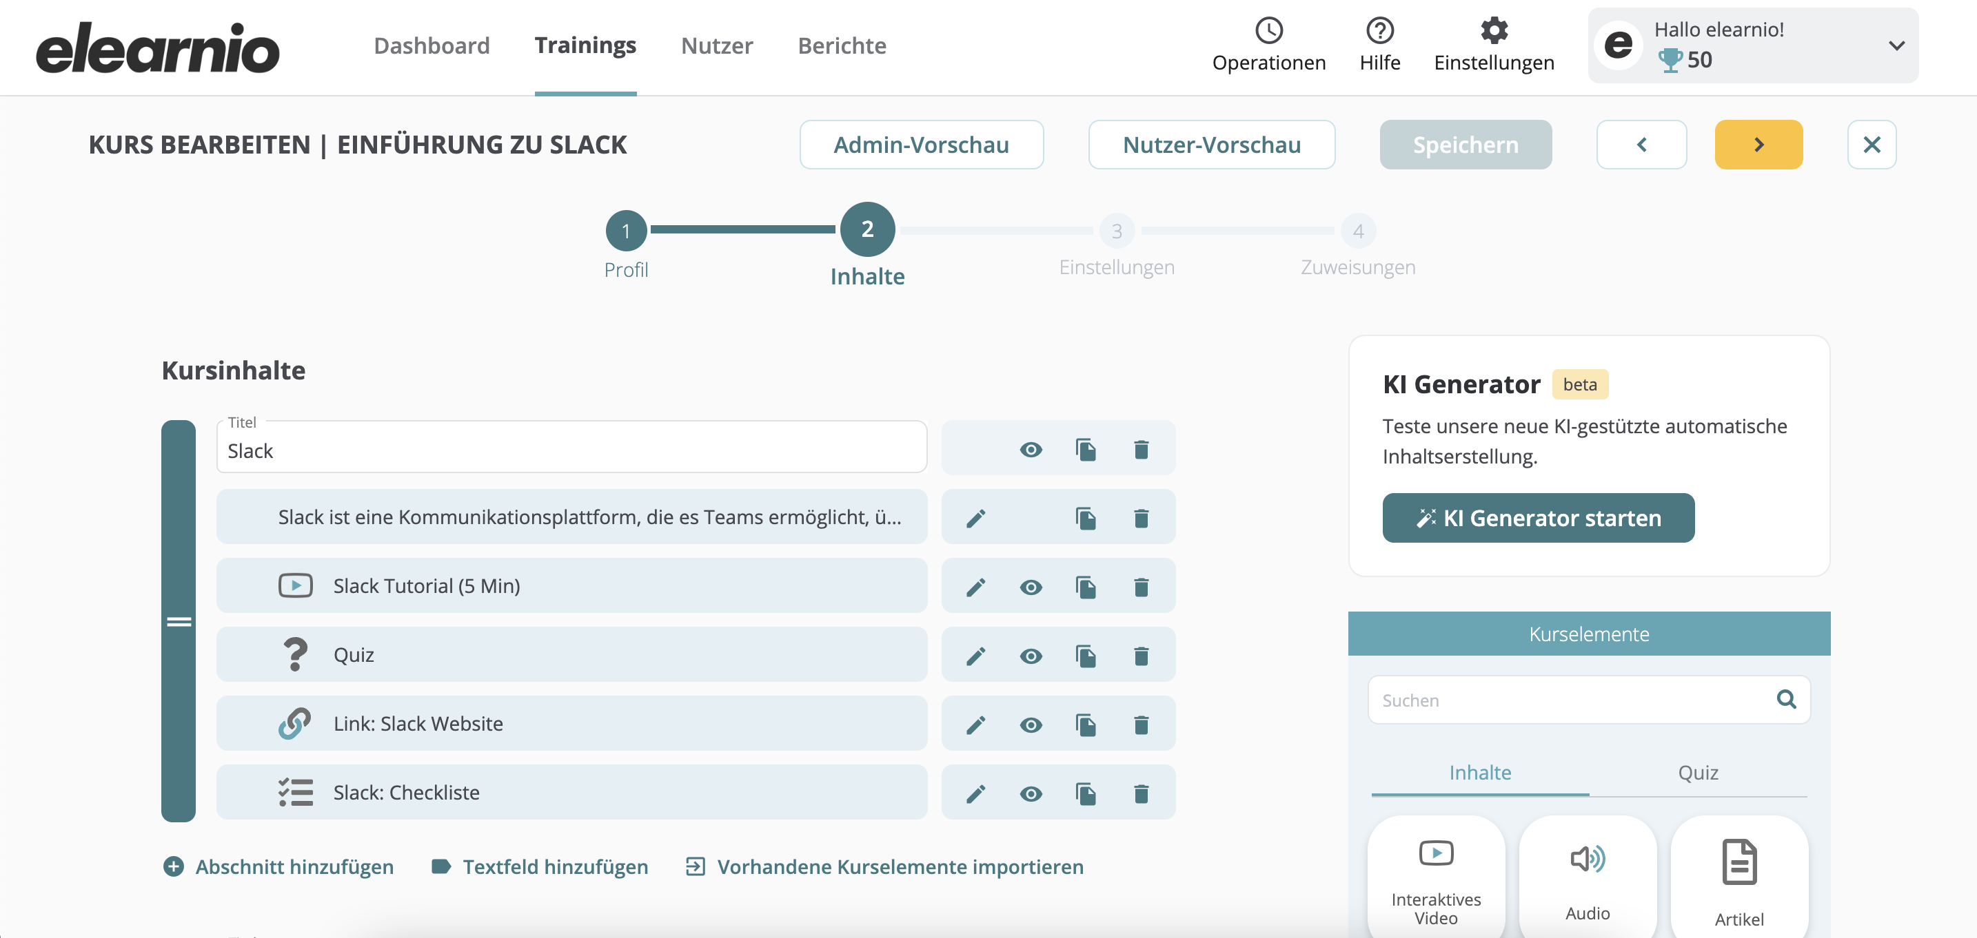Switch to the Inhalte tab in Kurselemente
The width and height of the screenshot is (1977, 938).
tap(1480, 772)
